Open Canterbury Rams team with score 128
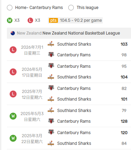Viewport: 131px width, 150px height. tap(74, 121)
